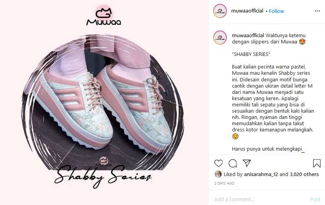Share post with paper plane icon
This screenshot has height=205, width=325.
[x=247, y=163]
